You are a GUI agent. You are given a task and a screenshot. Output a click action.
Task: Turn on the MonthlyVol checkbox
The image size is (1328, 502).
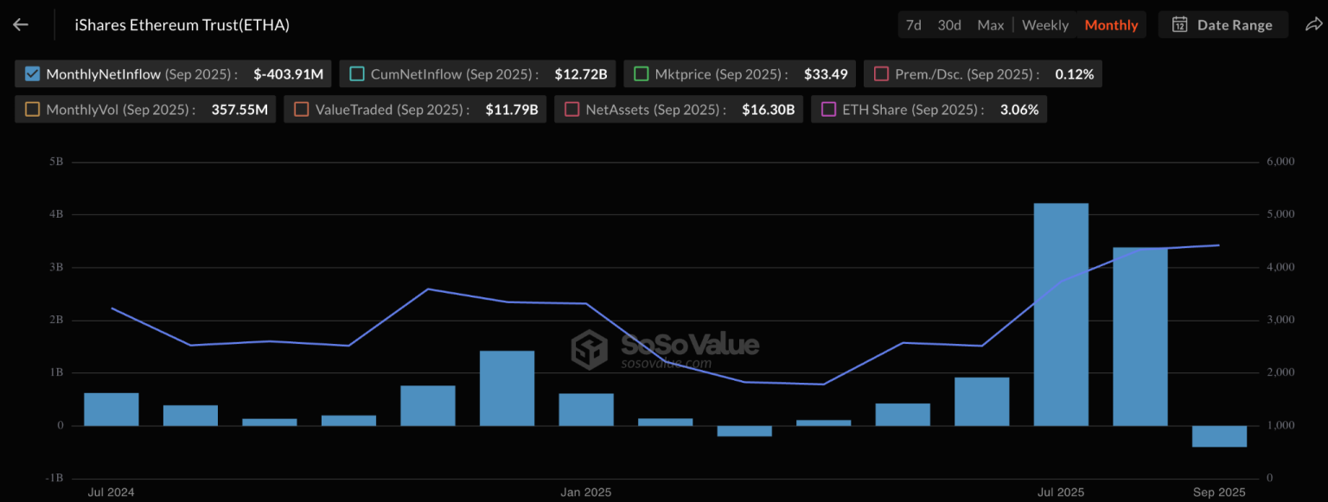[33, 110]
